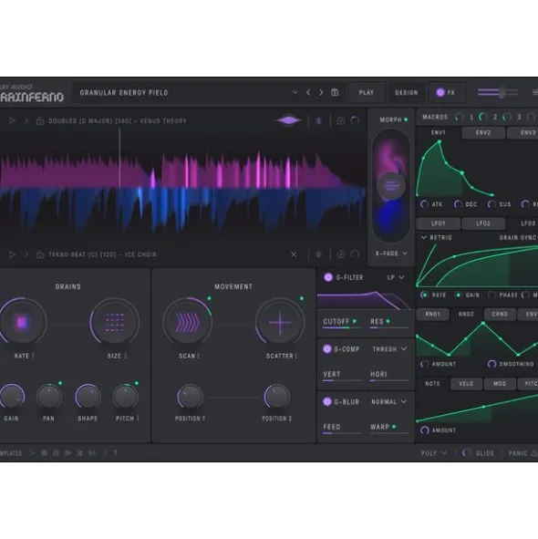Click the Design view button
This screenshot has width=538, height=539.
(407, 92)
